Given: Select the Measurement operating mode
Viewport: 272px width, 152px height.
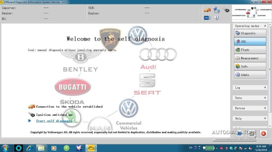Looking at the screenshot, I should (250, 58).
